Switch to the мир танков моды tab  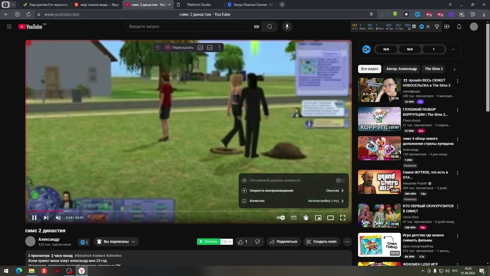pyautogui.click(x=96, y=5)
